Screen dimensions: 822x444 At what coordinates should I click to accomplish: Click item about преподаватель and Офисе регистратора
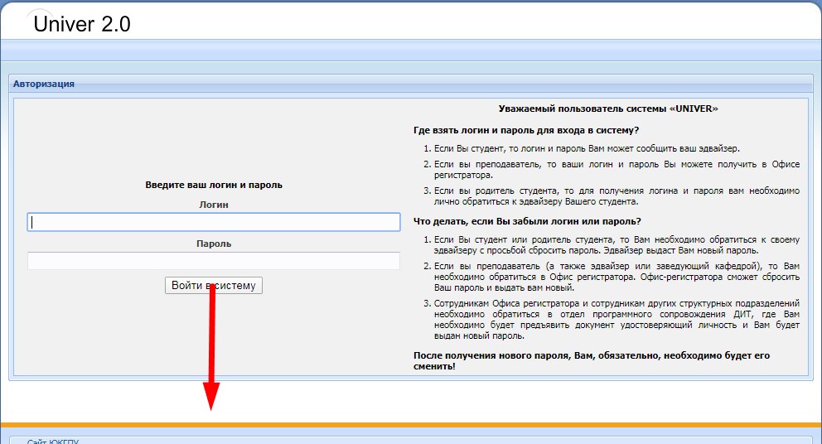(x=616, y=170)
